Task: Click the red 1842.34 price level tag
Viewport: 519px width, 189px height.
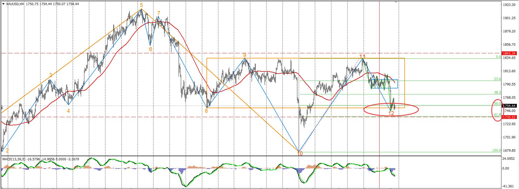Action: [509, 53]
